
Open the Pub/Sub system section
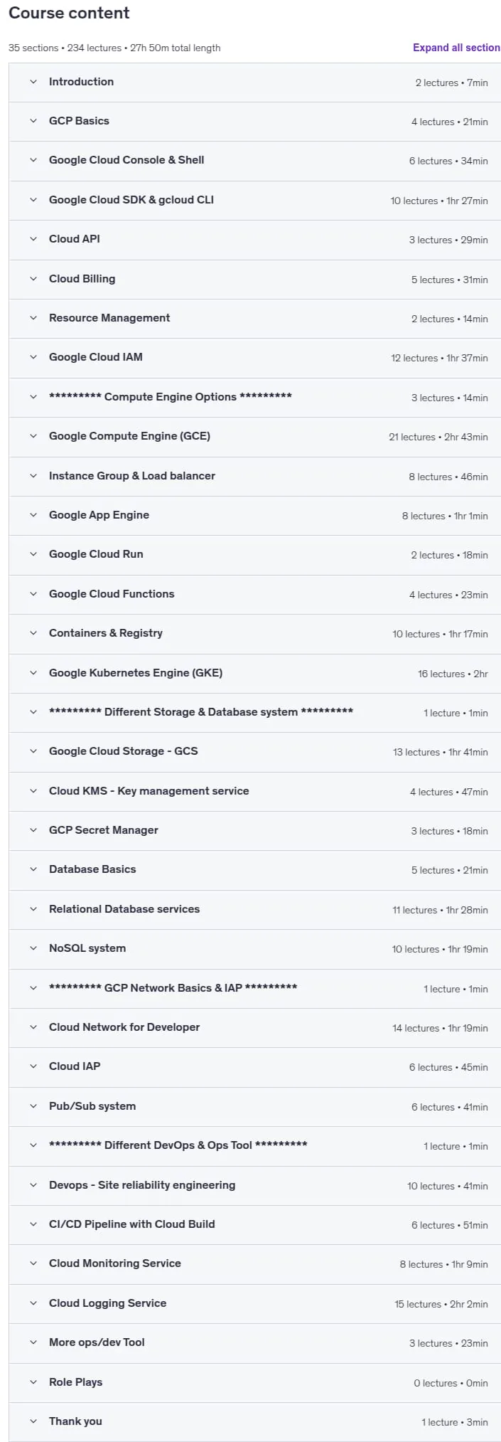click(254, 1106)
